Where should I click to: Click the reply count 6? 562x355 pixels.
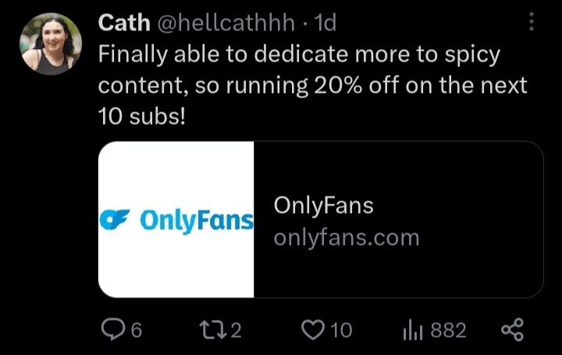[x=136, y=331]
